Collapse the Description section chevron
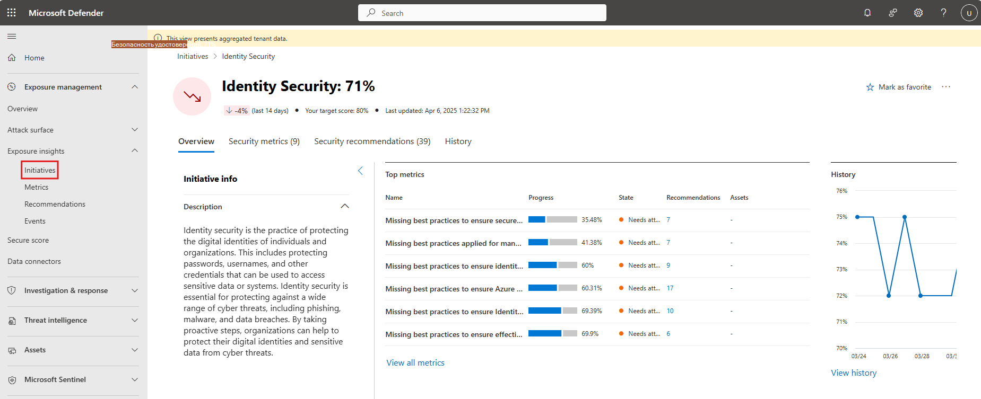 click(345, 206)
